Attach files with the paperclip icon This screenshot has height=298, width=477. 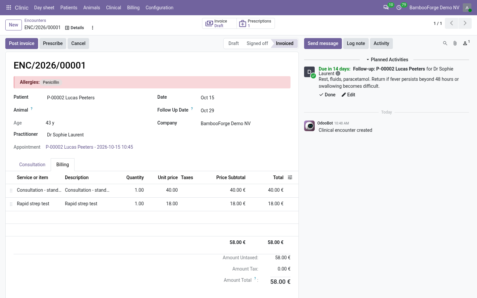pyautogui.click(x=455, y=43)
